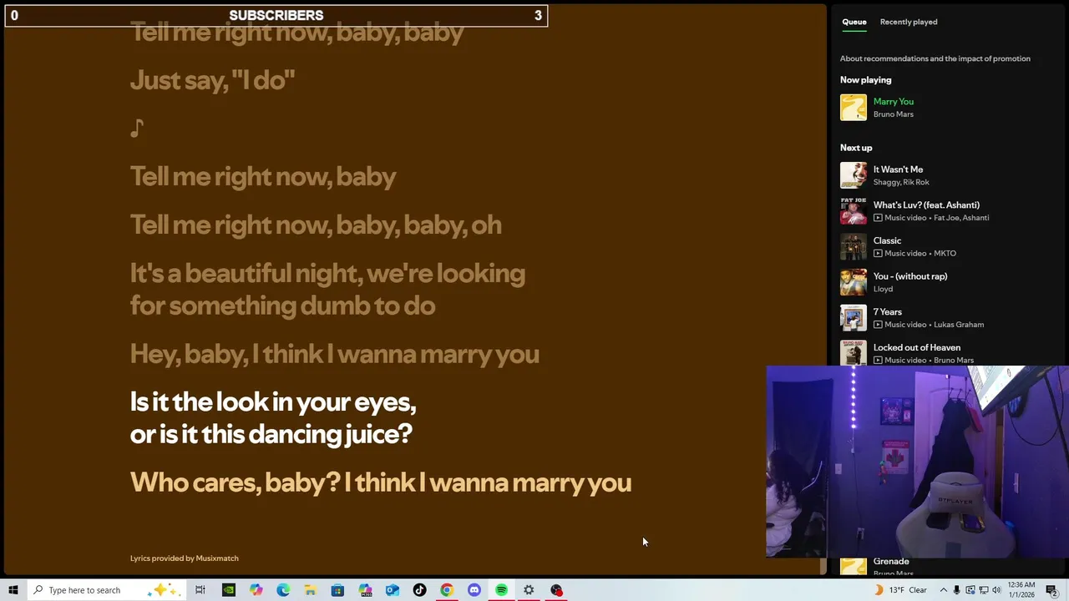
Task: Open Settings gear on the taskbar
Action: click(x=529, y=590)
